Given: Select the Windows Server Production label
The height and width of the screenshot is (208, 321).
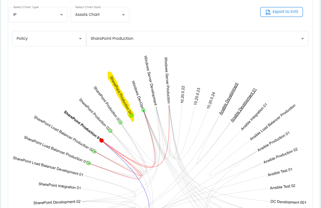Looking at the screenshot, I should (x=167, y=80).
